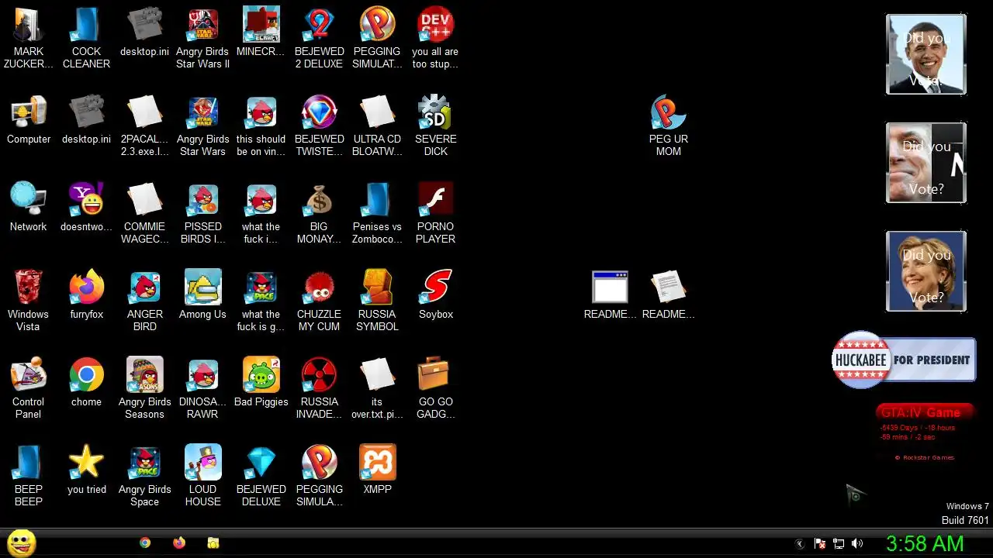Open the Action Center flag tray icon
This screenshot has height=558, width=993.
click(819, 544)
